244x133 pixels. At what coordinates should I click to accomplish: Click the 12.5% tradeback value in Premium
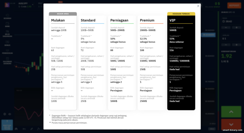[143, 39]
